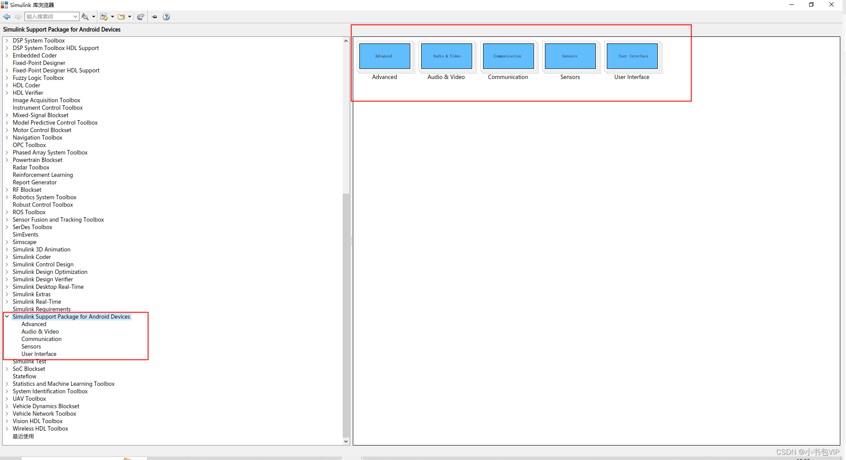Click the scrollbar down arrow
The height and width of the screenshot is (460, 846).
(346, 442)
